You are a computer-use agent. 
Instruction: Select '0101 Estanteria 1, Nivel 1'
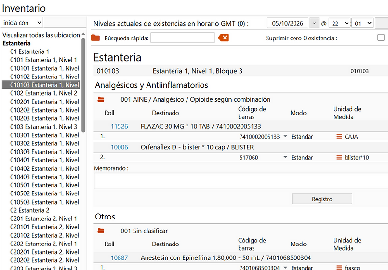tap(43, 60)
